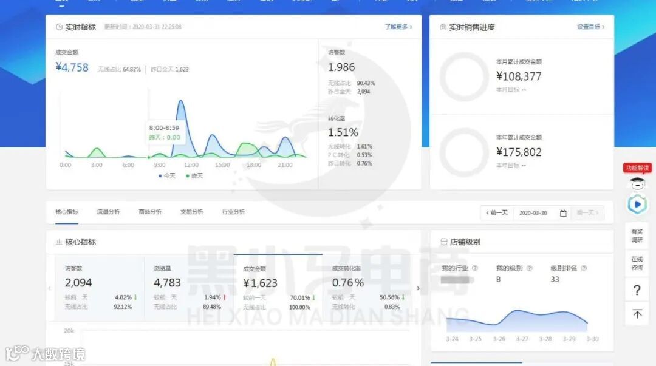Open 有奖调研 survey in sidebar
The height and width of the screenshot is (366, 656).
(637, 236)
